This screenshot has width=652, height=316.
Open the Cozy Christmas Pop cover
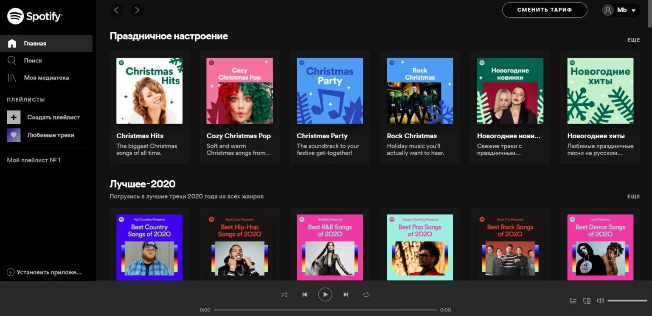pos(240,91)
